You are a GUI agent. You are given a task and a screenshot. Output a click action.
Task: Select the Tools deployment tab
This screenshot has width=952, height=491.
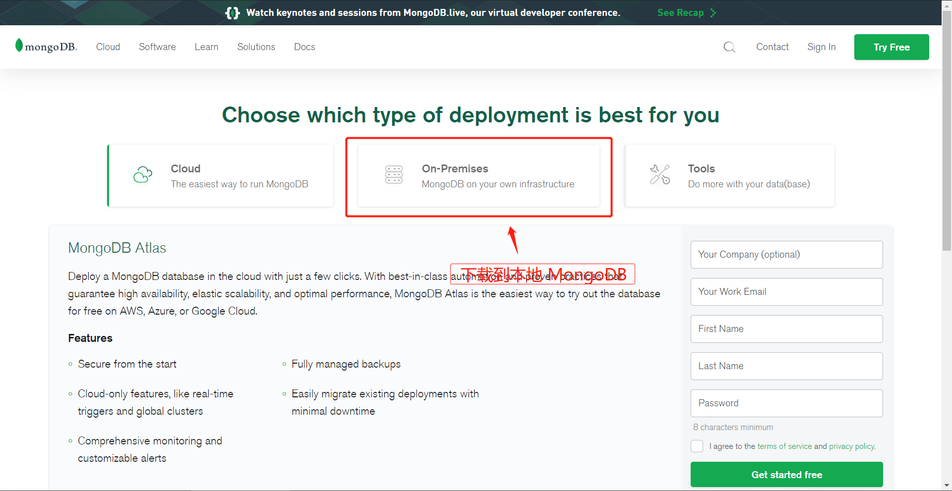click(730, 175)
